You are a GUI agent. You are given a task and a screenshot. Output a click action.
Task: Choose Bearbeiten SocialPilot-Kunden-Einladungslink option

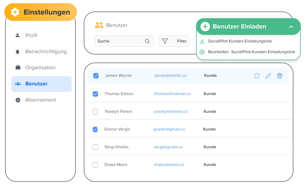[251, 52]
